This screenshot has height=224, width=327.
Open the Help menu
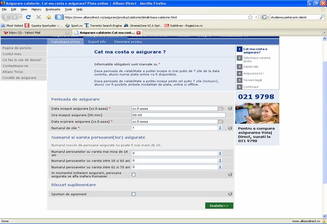79,10
